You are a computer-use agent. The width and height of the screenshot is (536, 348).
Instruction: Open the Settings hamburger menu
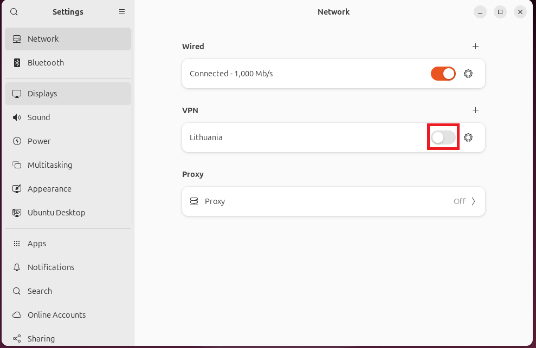coord(122,12)
